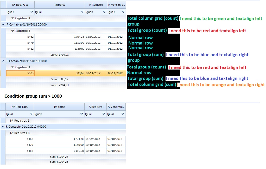Image resolution: width=266 pixels, height=169 pixels.
Task: Click group footer Sum.: 500,65
Action: click(x=60, y=79)
